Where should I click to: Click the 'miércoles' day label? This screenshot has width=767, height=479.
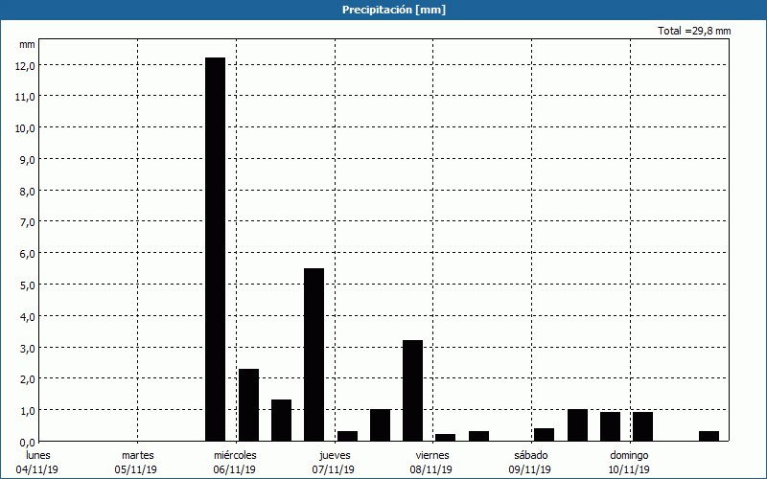coord(235,455)
